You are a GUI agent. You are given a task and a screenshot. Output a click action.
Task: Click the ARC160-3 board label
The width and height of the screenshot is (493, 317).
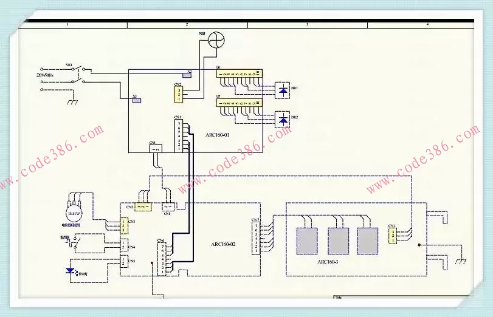(x=328, y=262)
